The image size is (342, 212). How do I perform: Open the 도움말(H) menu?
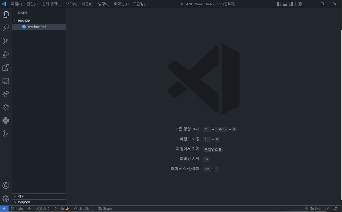[141, 4]
